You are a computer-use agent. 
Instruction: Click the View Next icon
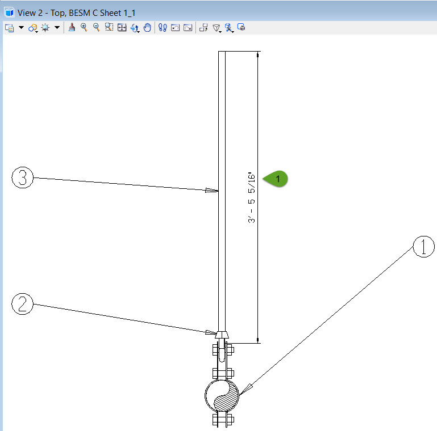click(x=188, y=28)
